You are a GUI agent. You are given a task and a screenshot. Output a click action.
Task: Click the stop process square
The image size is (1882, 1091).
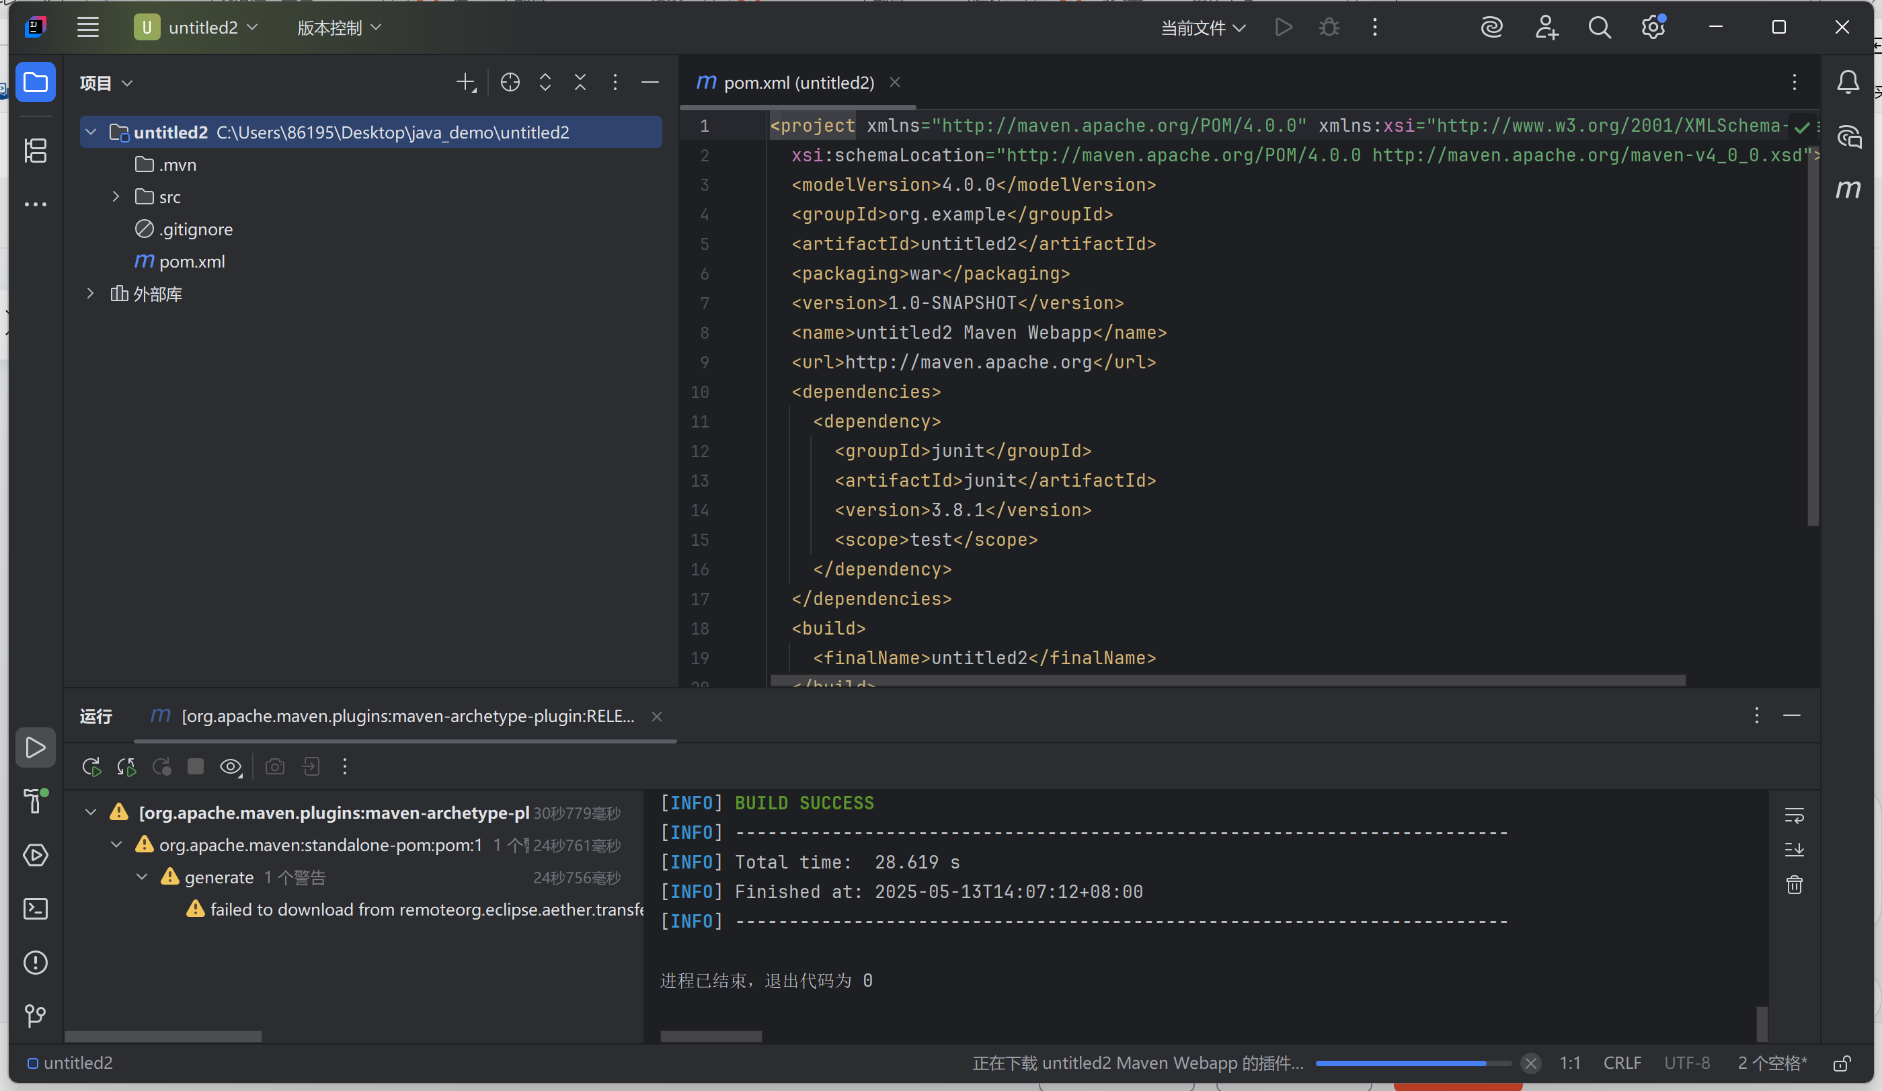196,767
